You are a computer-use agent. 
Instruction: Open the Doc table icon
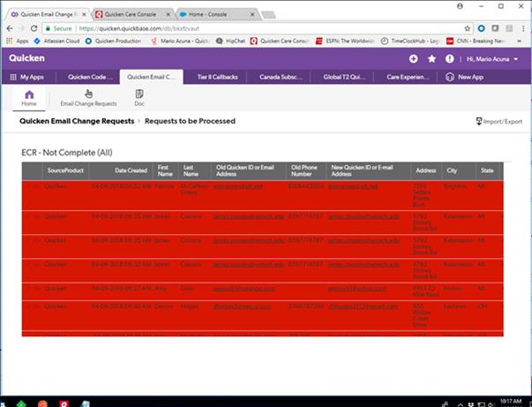pyautogui.click(x=139, y=97)
